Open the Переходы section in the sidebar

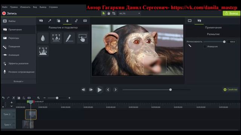pyautogui.click(x=18, y=38)
